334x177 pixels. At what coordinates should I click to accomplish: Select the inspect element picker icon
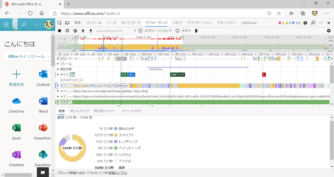click(59, 23)
